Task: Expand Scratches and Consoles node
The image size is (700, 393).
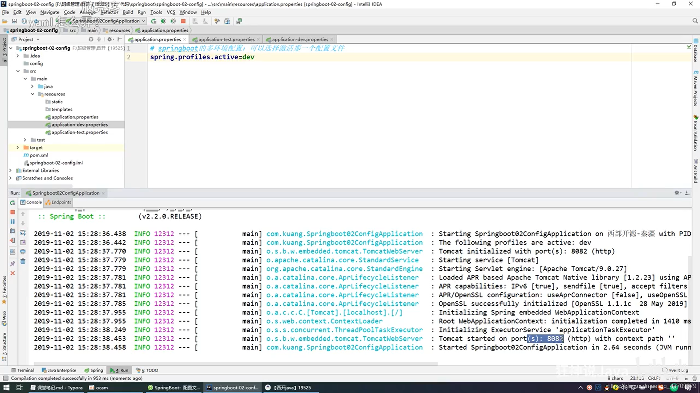Action: [11, 178]
